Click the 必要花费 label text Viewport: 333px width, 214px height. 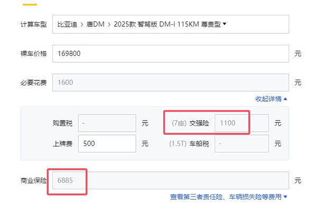[33, 82]
